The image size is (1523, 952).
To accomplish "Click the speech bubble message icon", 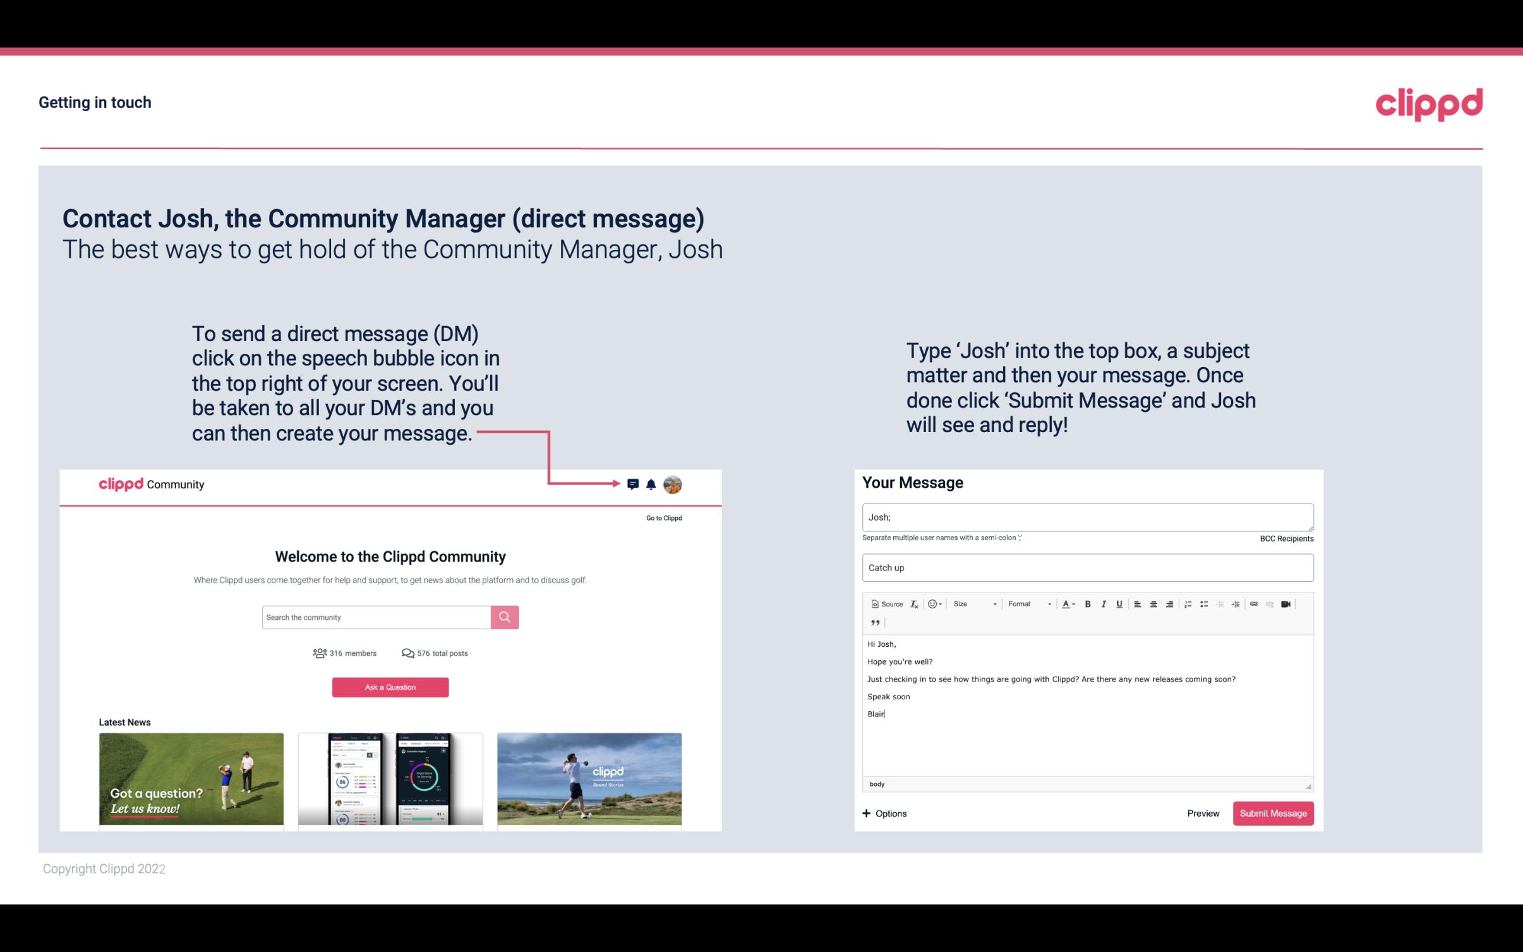I will pos(636,484).
